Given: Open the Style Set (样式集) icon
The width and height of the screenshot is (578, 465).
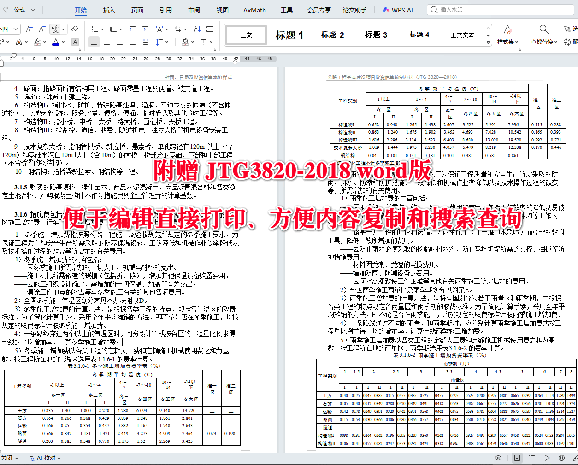Looking at the screenshot, I should tap(507, 30).
